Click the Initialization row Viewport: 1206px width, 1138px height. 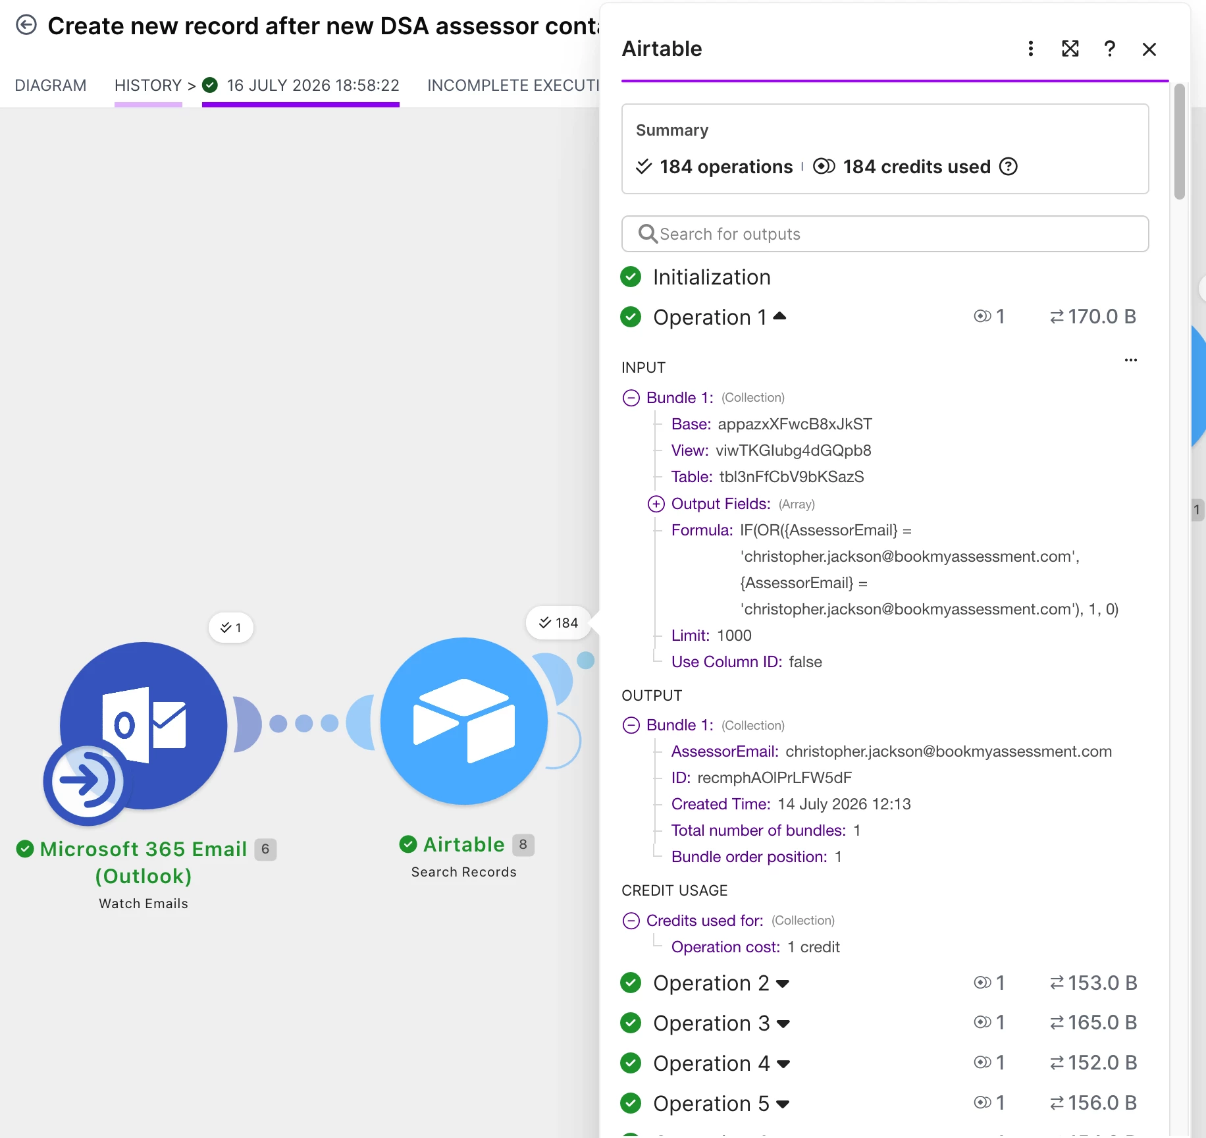712,277
